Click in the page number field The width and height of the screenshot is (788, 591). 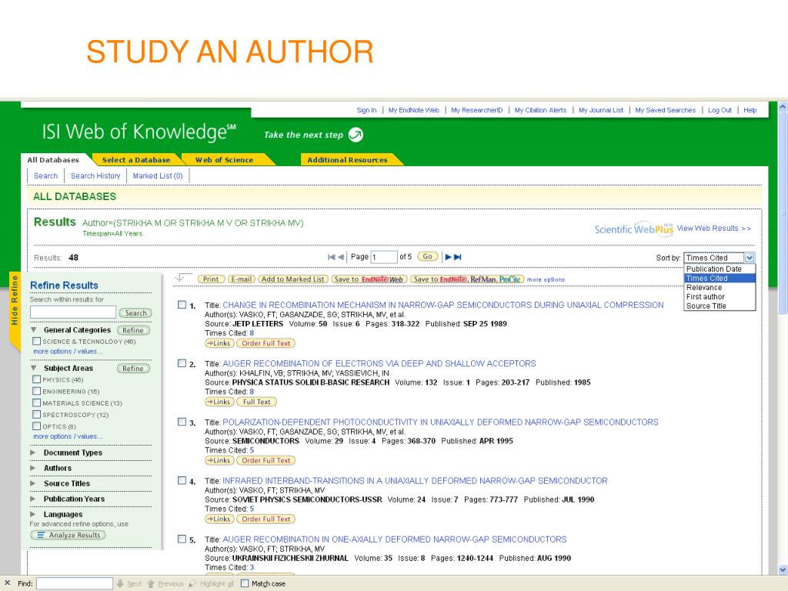pyautogui.click(x=383, y=257)
